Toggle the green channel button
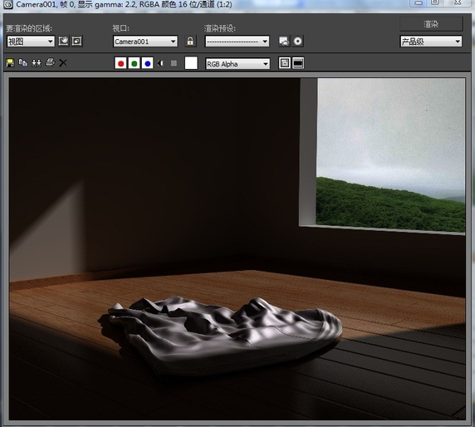The width and height of the screenshot is (475, 427). pyautogui.click(x=134, y=63)
